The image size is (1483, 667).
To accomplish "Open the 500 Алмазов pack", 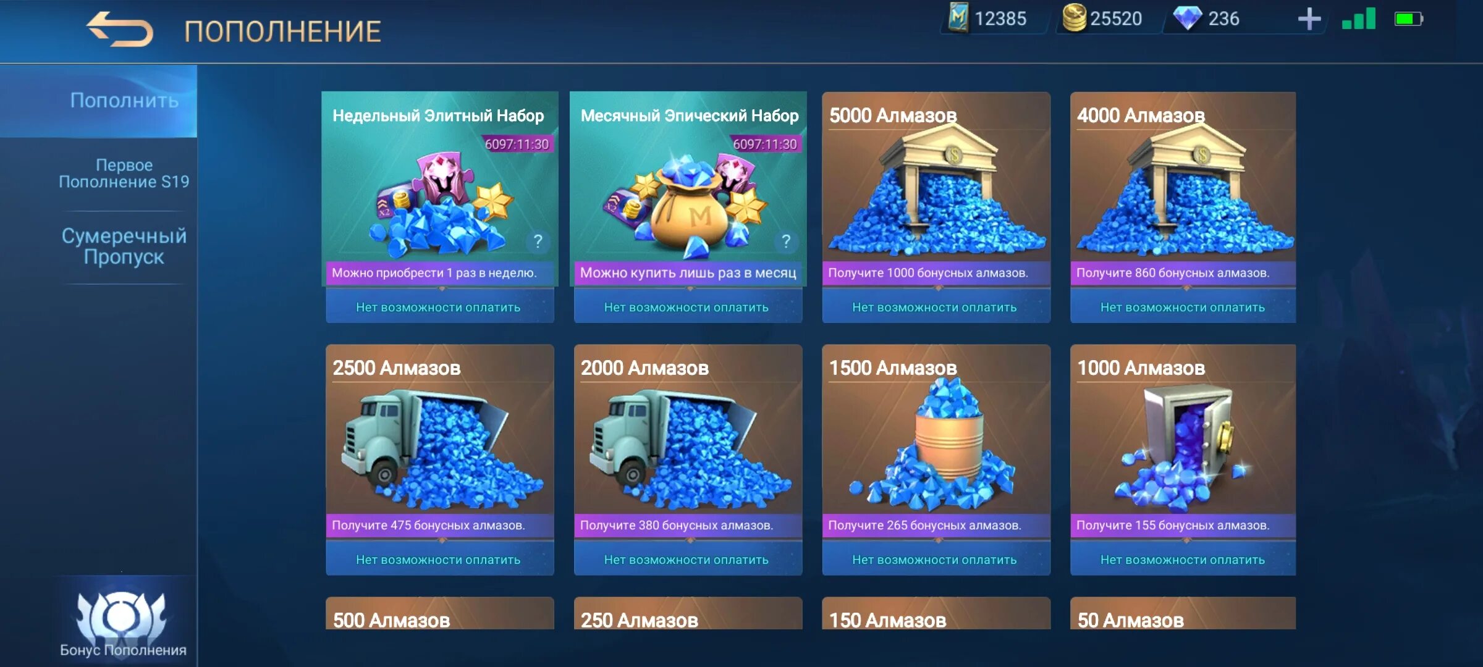I will tap(439, 614).
